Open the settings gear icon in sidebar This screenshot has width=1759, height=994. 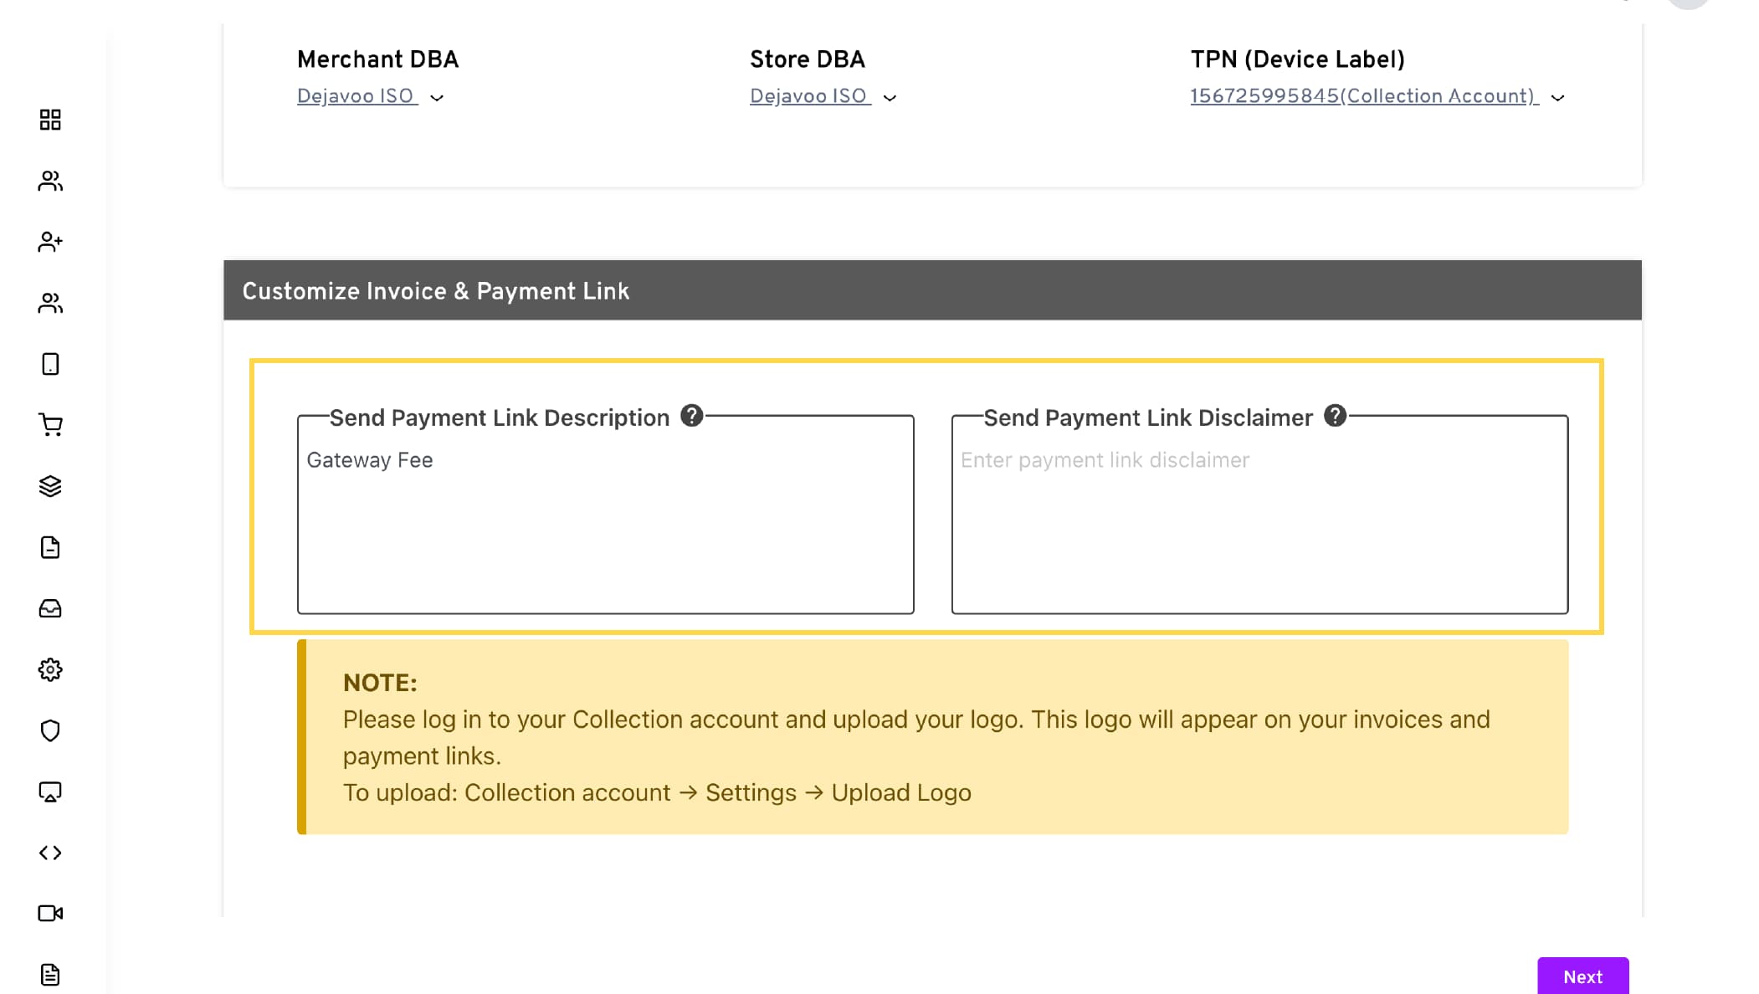50,669
